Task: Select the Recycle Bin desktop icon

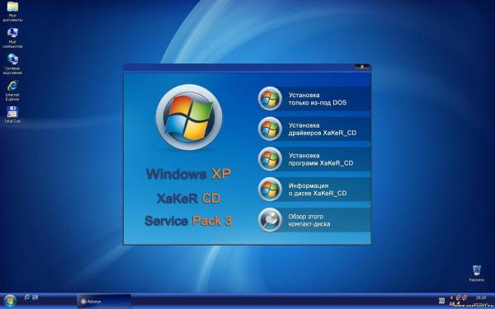Action: point(476,274)
